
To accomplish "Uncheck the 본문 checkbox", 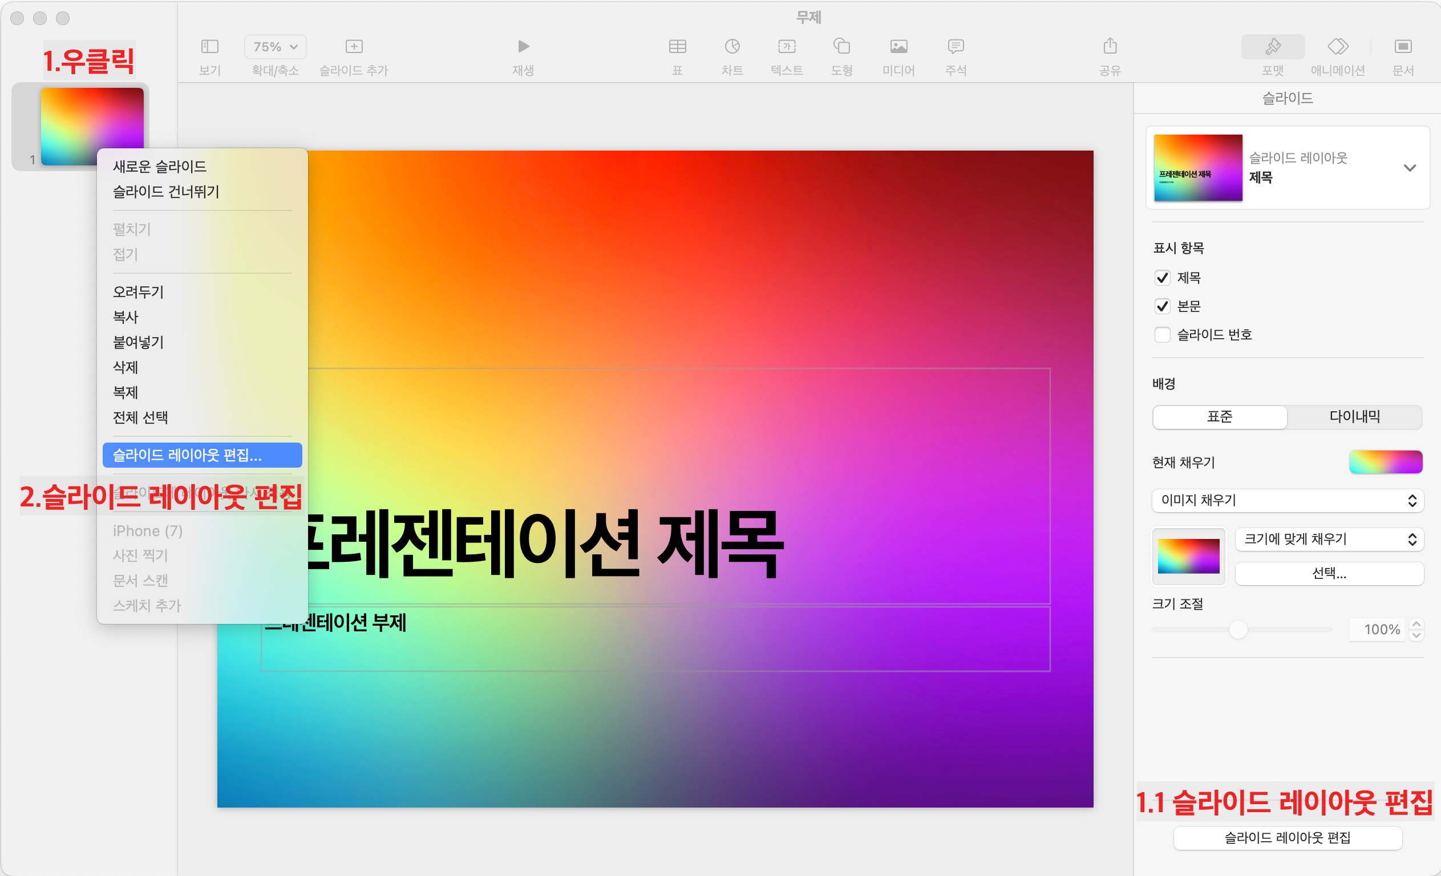I will (x=1162, y=306).
